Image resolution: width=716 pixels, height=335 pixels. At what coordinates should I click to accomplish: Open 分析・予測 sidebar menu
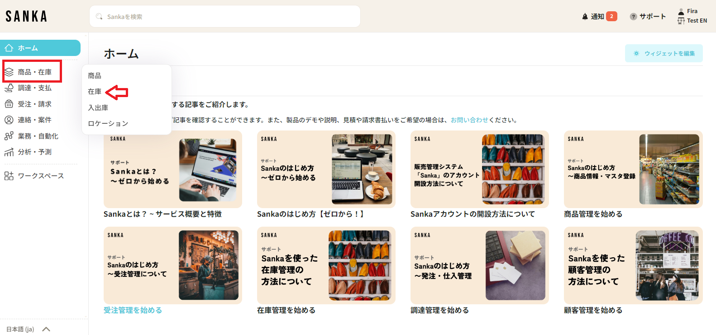pyautogui.click(x=35, y=152)
